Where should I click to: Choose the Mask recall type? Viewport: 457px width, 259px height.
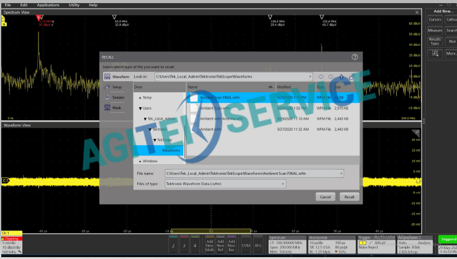116,107
